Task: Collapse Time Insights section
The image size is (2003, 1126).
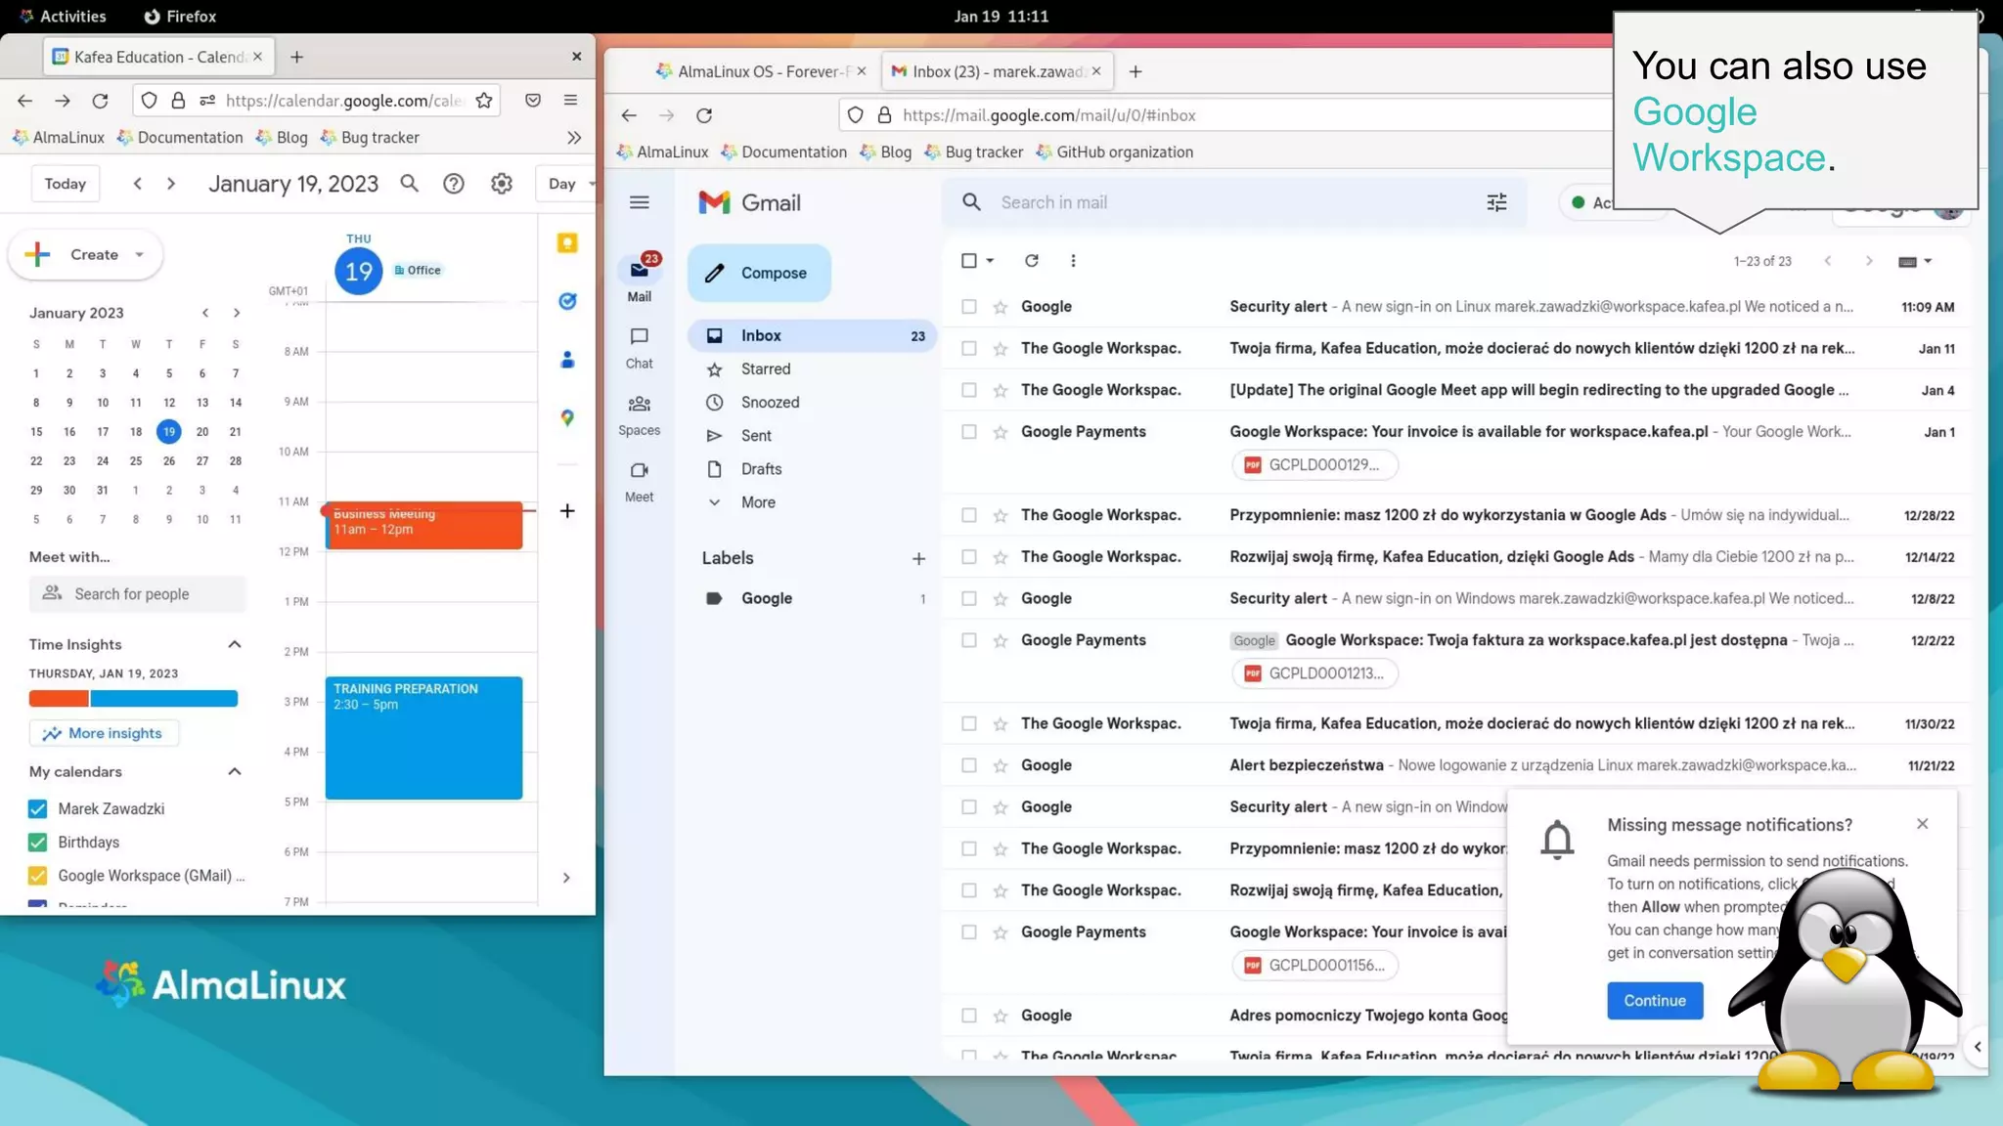Action: 235,644
